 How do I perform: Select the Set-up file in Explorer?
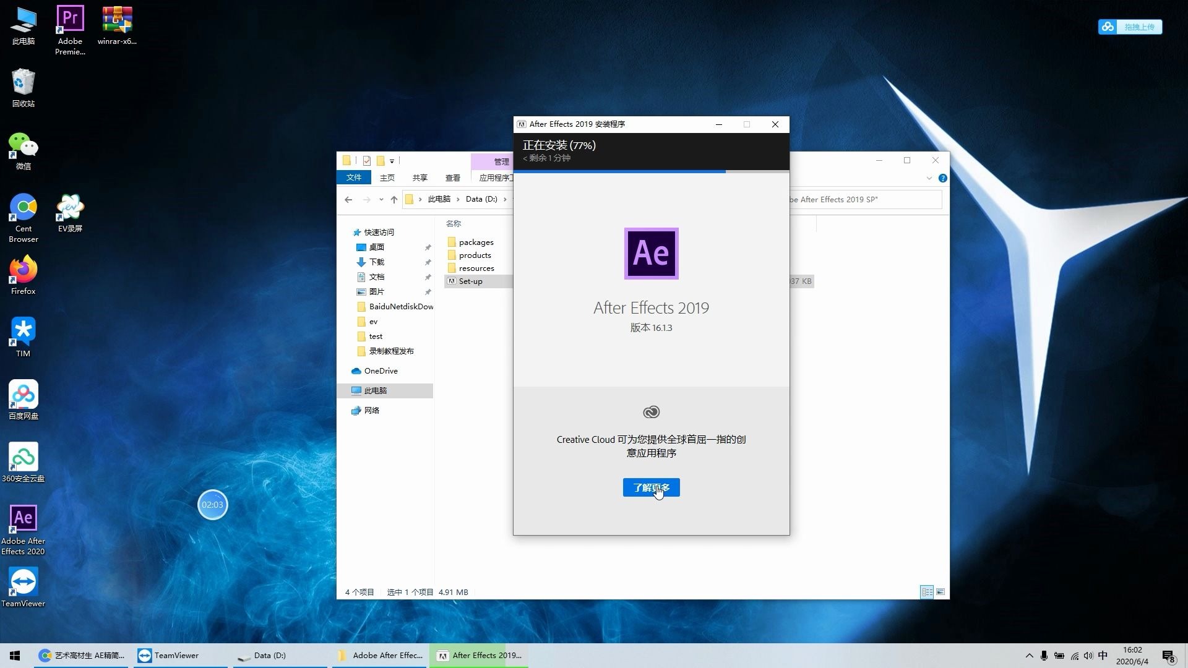(470, 281)
